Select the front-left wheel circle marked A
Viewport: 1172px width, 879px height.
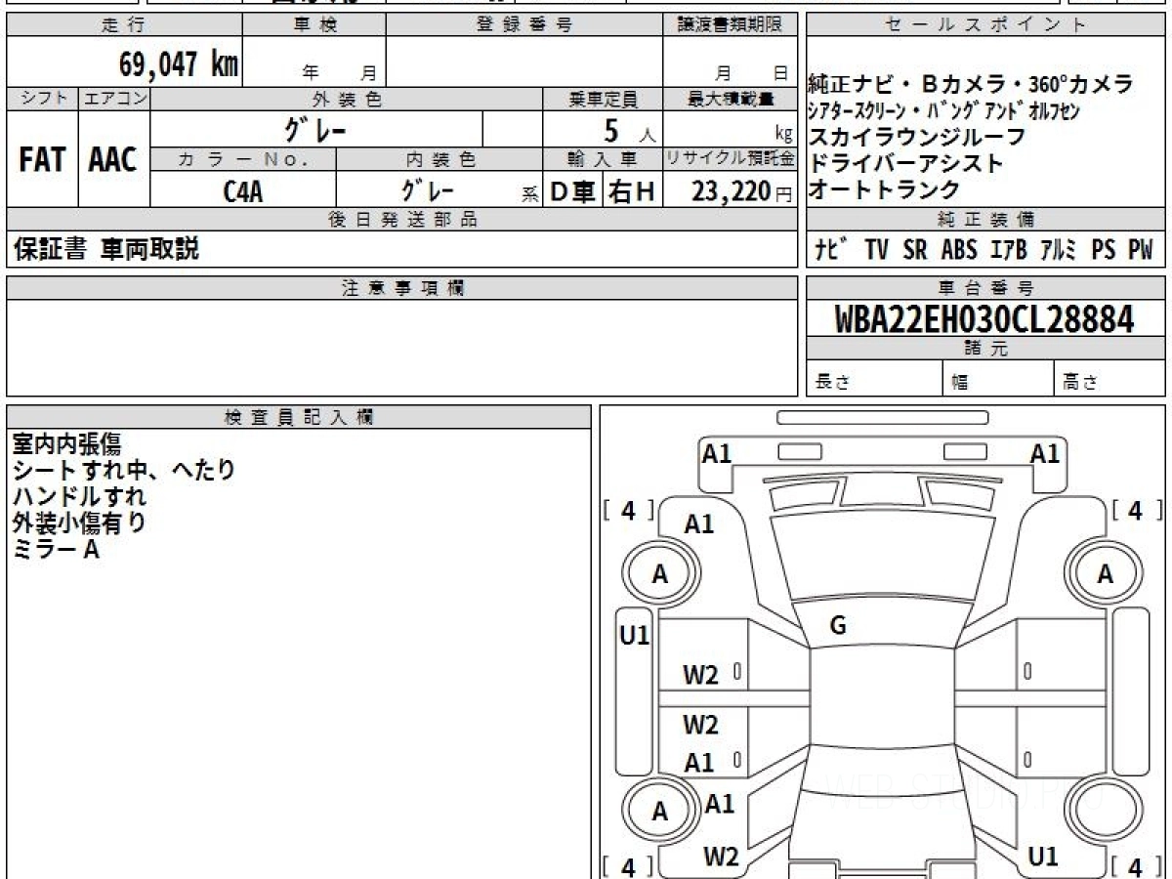coord(660,575)
